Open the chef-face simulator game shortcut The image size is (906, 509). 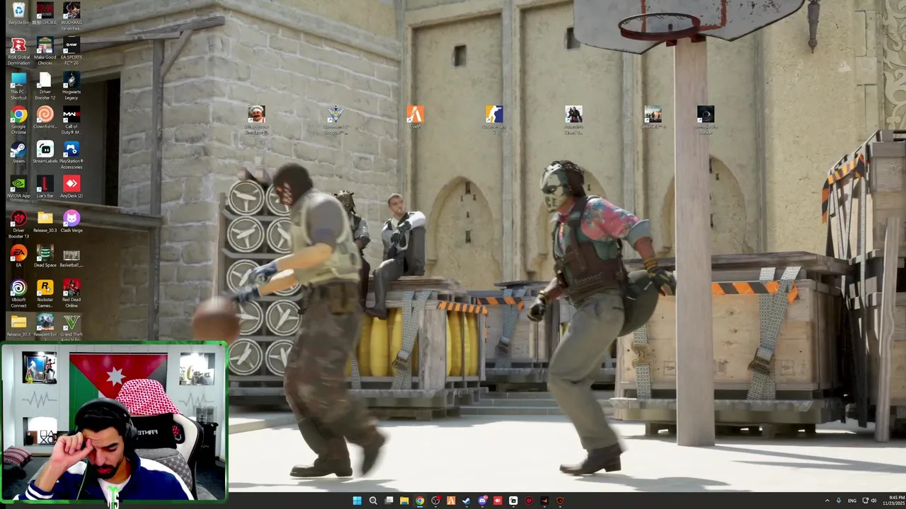(x=256, y=119)
